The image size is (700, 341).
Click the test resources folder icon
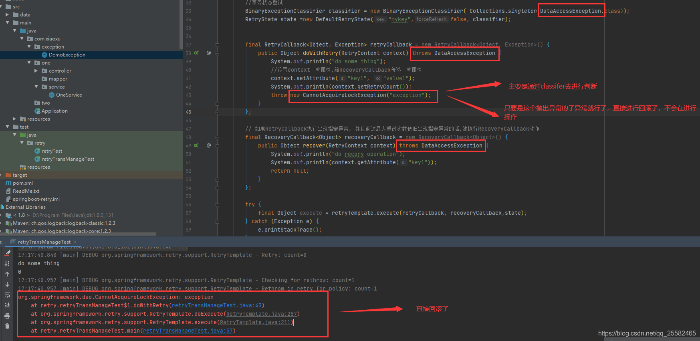click(x=23, y=167)
